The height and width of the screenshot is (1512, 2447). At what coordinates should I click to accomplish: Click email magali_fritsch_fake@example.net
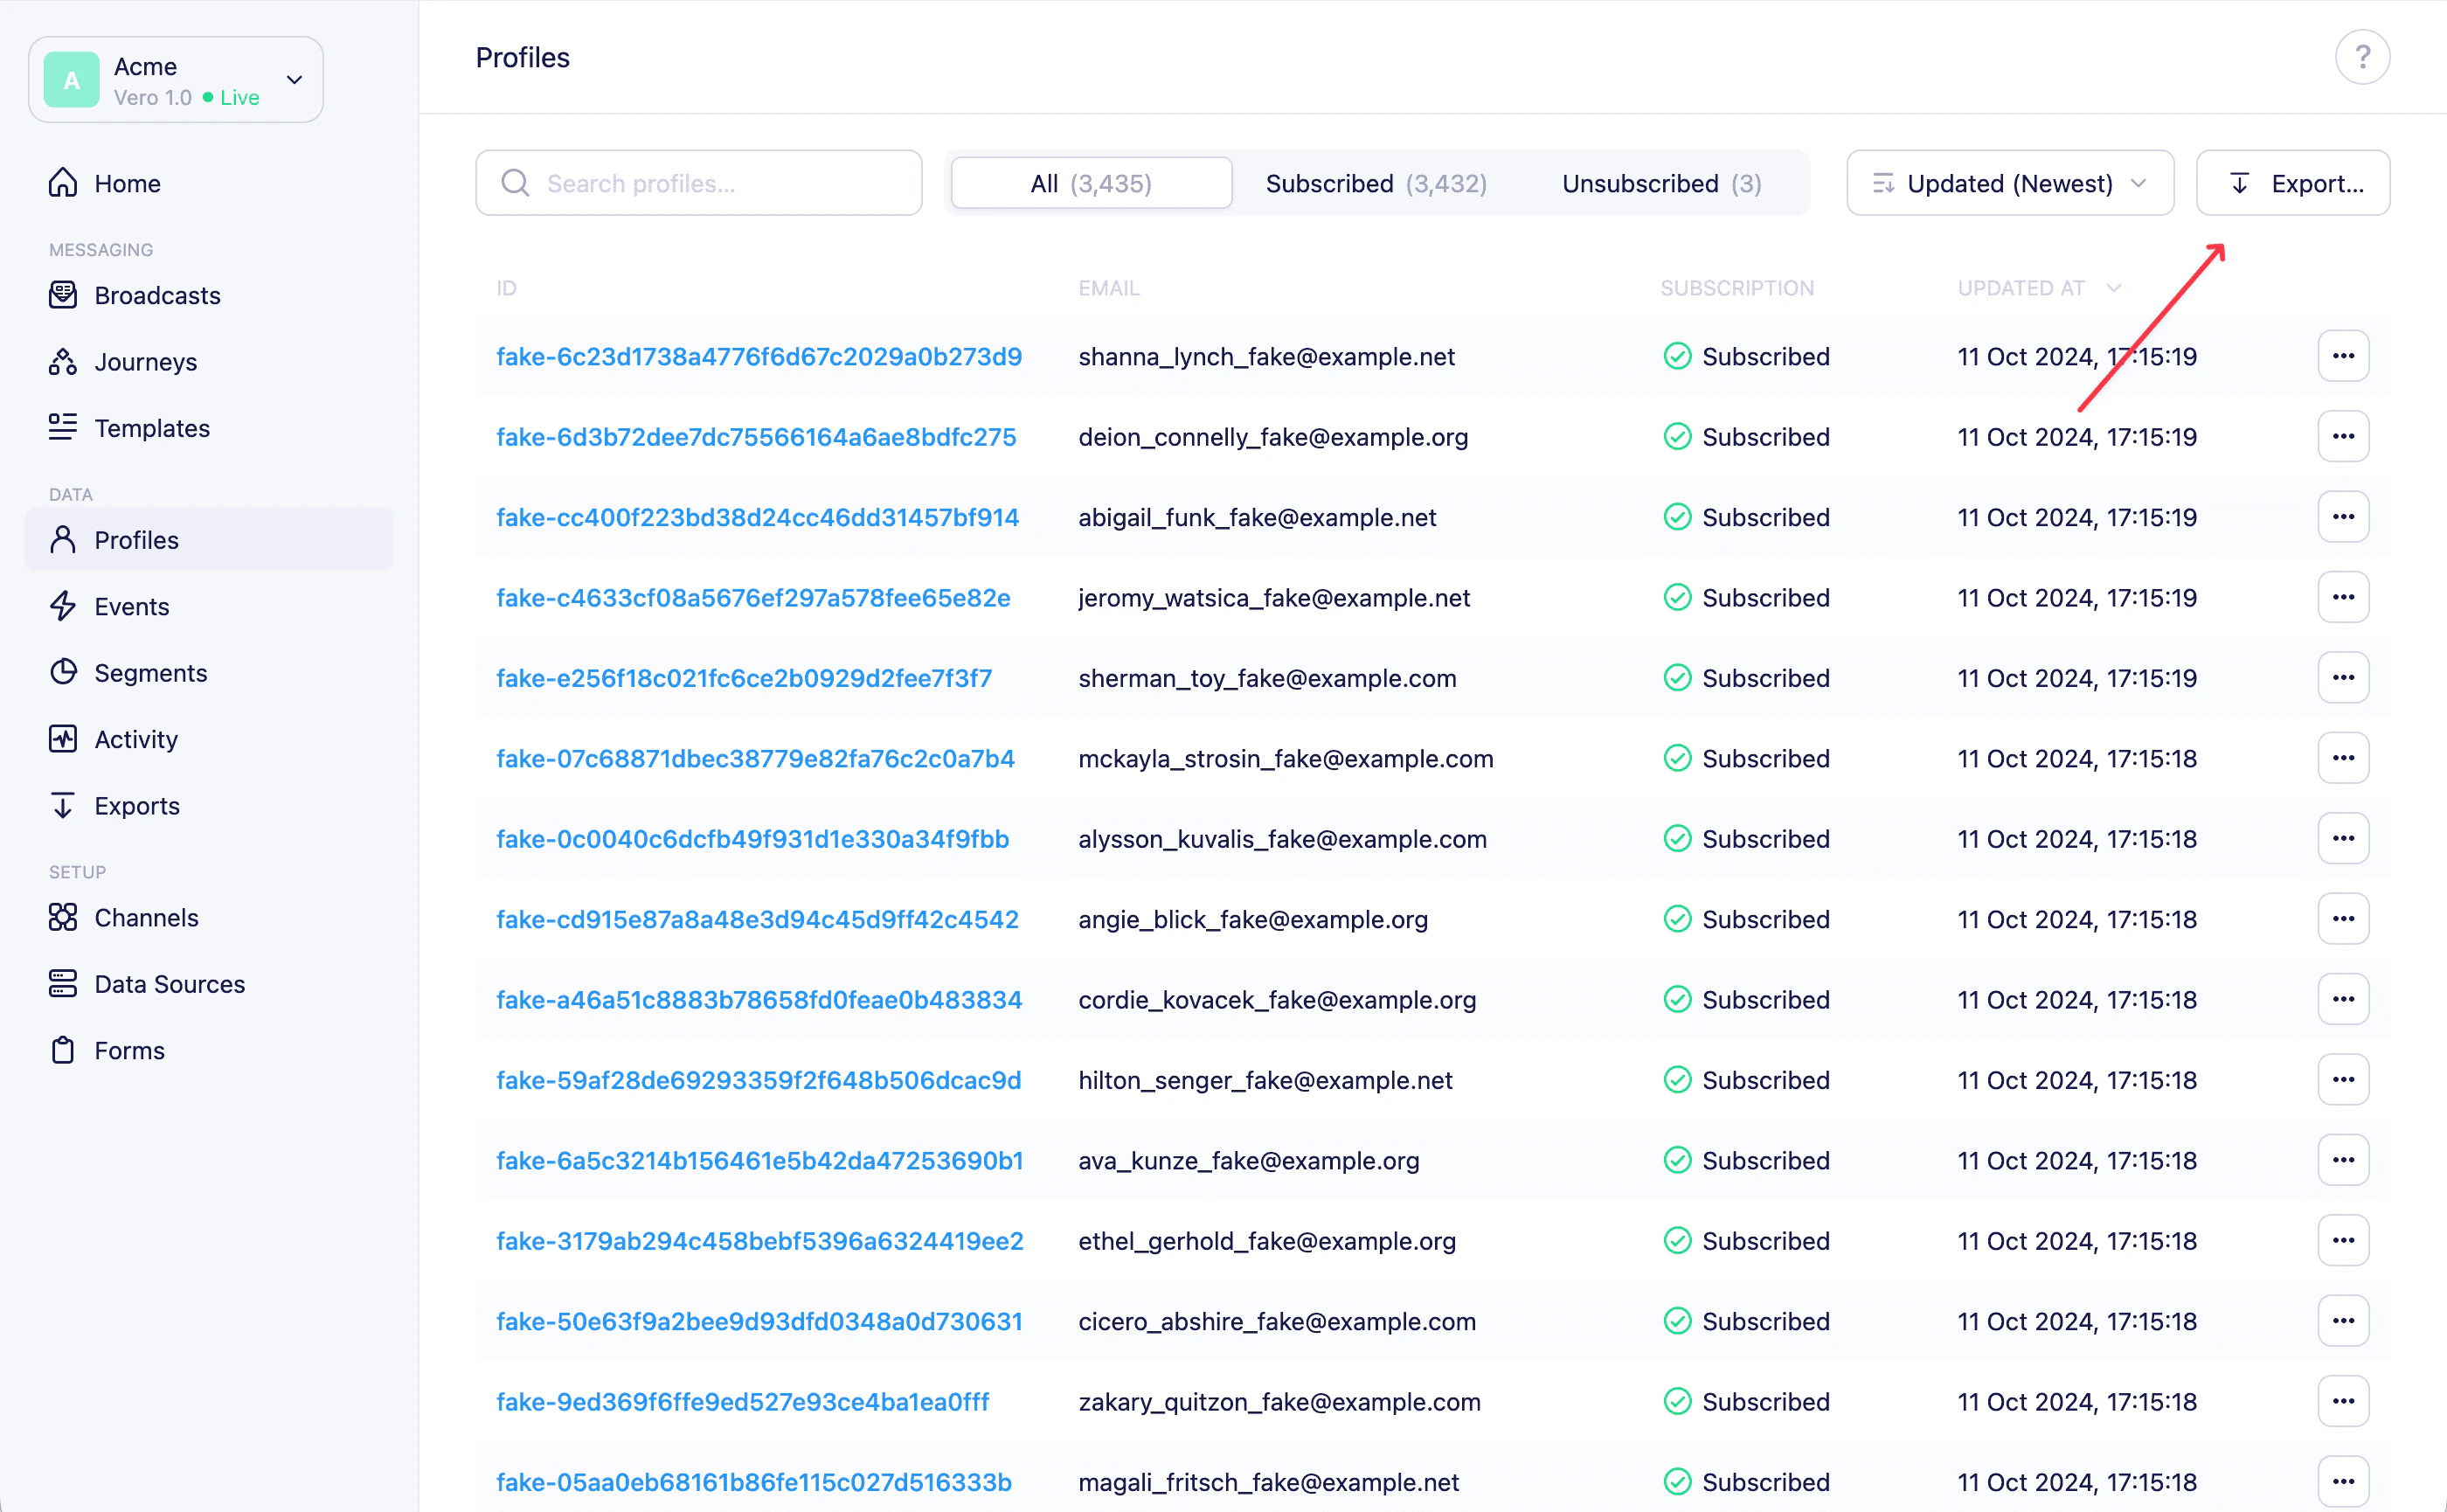(1268, 1482)
